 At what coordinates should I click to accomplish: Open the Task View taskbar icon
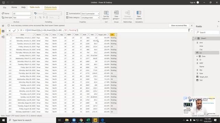point(59,120)
